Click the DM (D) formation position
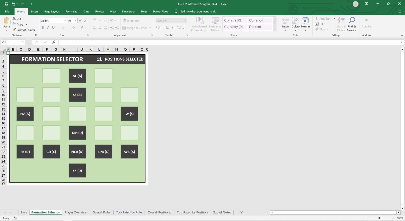Viewport: 405px width, 221px height. click(77, 133)
